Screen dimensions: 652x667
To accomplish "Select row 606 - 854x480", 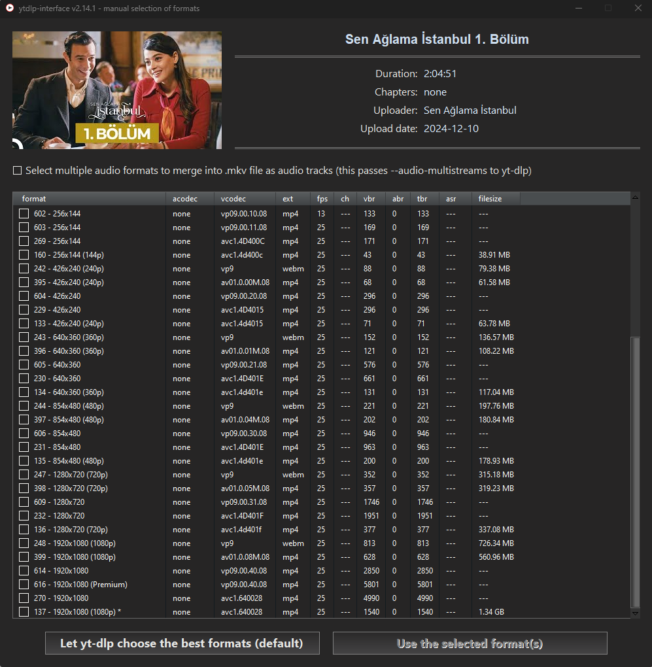I will [x=321, y=433].
